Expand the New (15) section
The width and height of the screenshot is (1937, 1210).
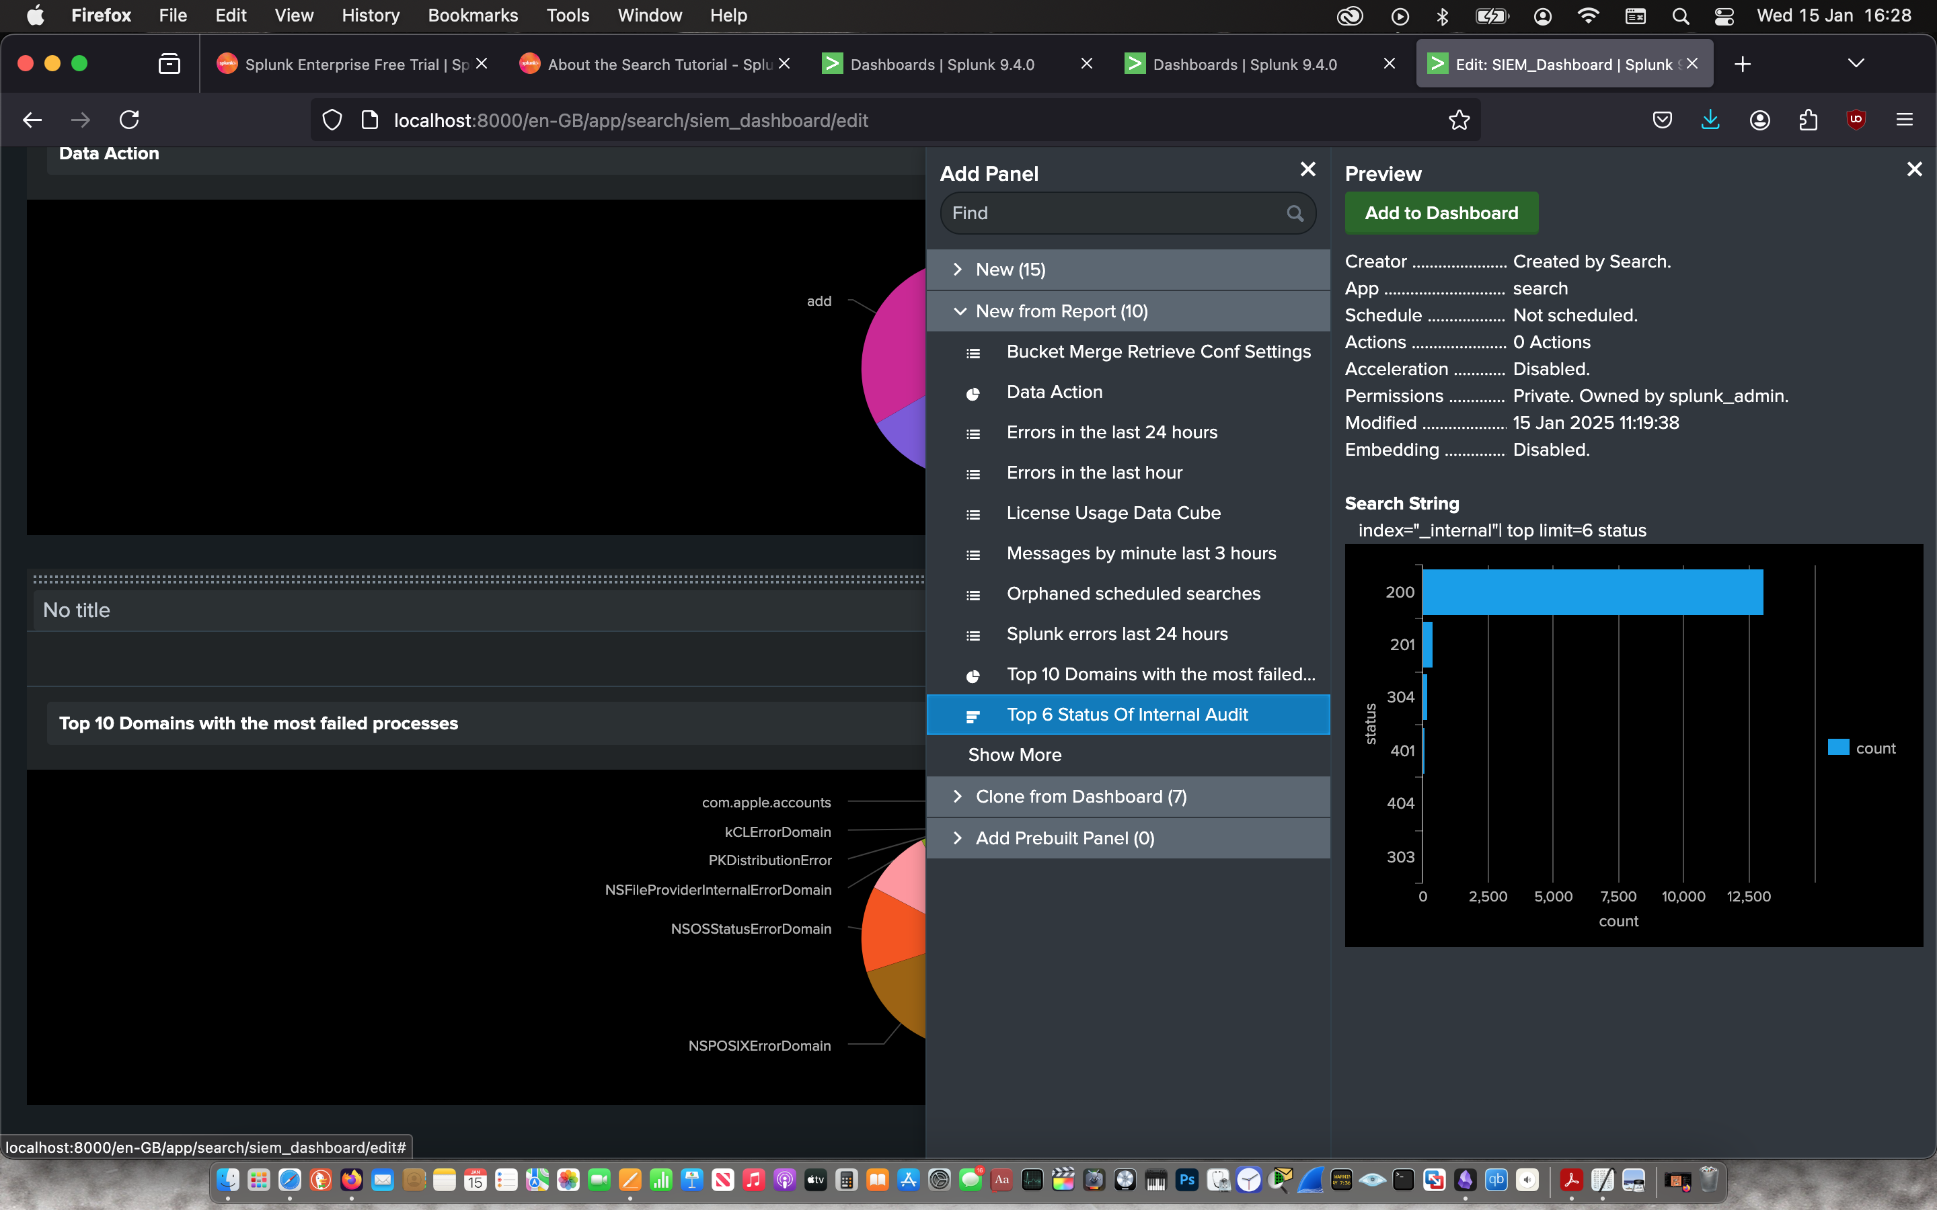[x=1010, y=270]
